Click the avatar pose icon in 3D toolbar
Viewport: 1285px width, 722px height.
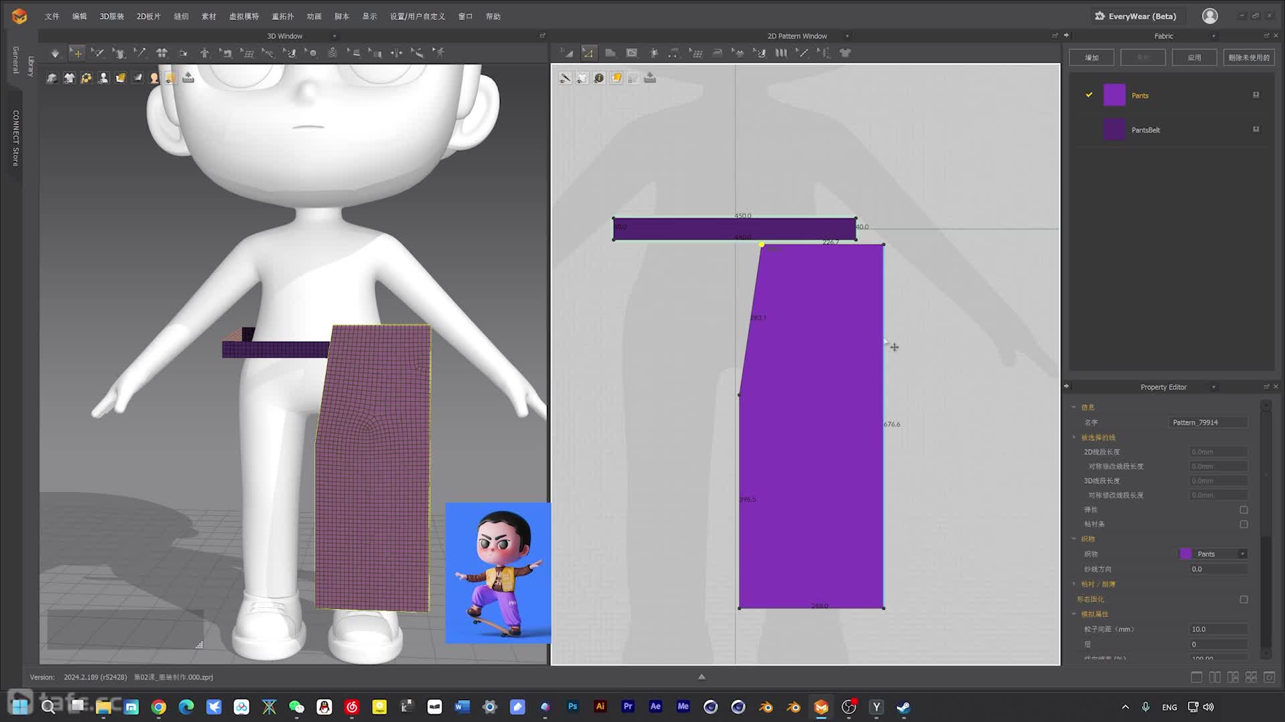coord(205,53)
